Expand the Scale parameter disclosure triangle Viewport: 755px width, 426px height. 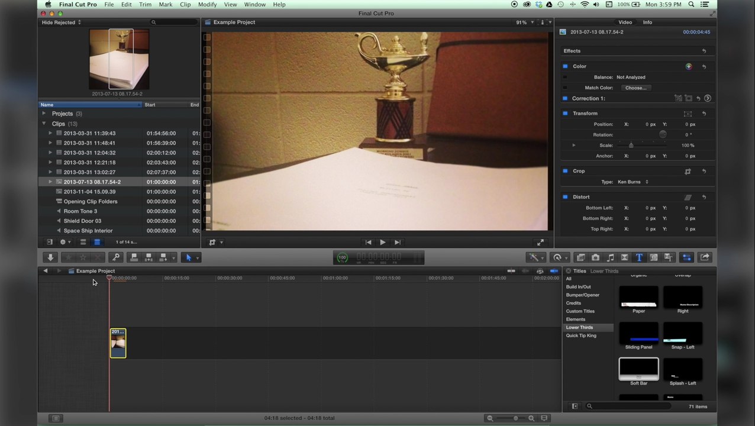click(573, 145)
